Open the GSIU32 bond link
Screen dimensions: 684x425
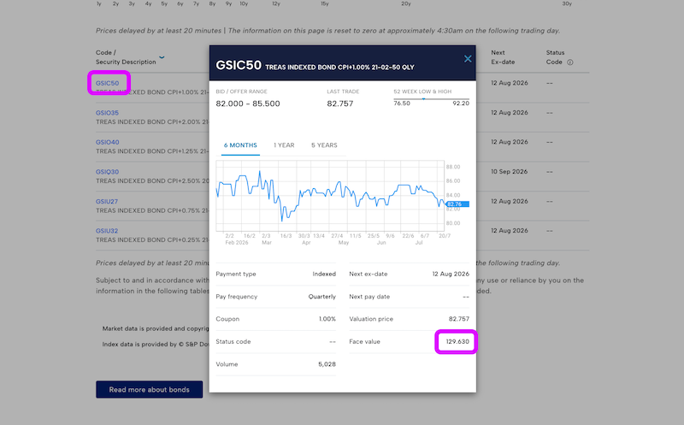pos(107,231)
